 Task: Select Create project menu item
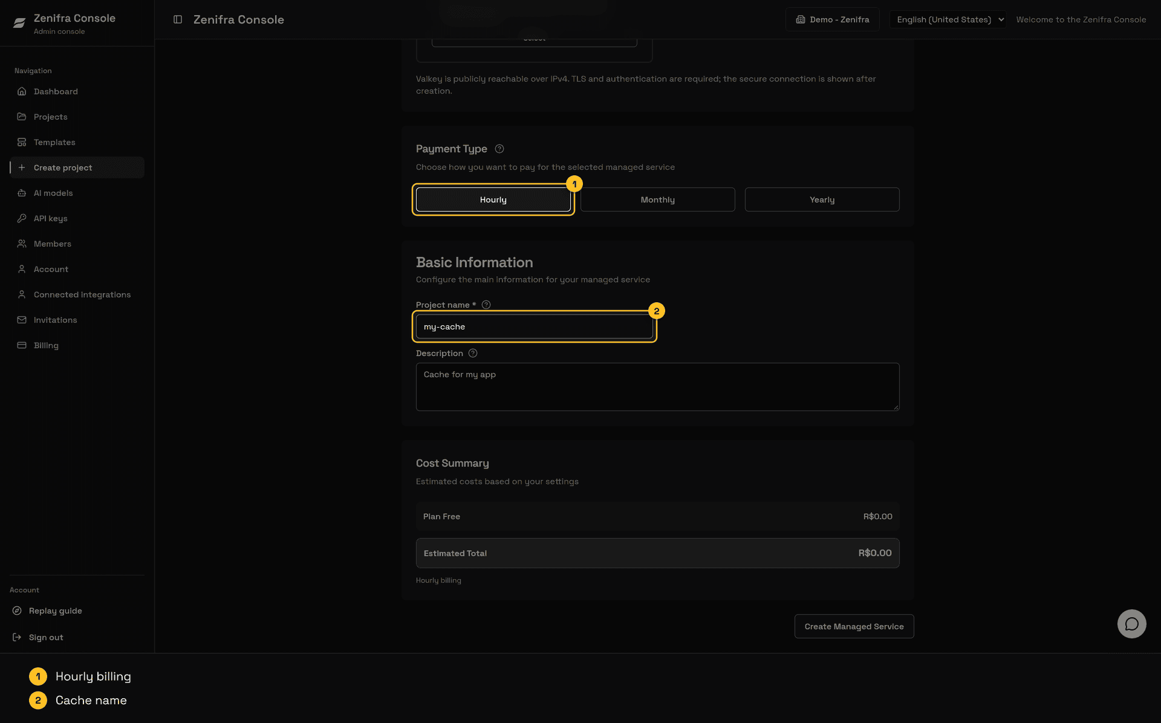(77, 167)
